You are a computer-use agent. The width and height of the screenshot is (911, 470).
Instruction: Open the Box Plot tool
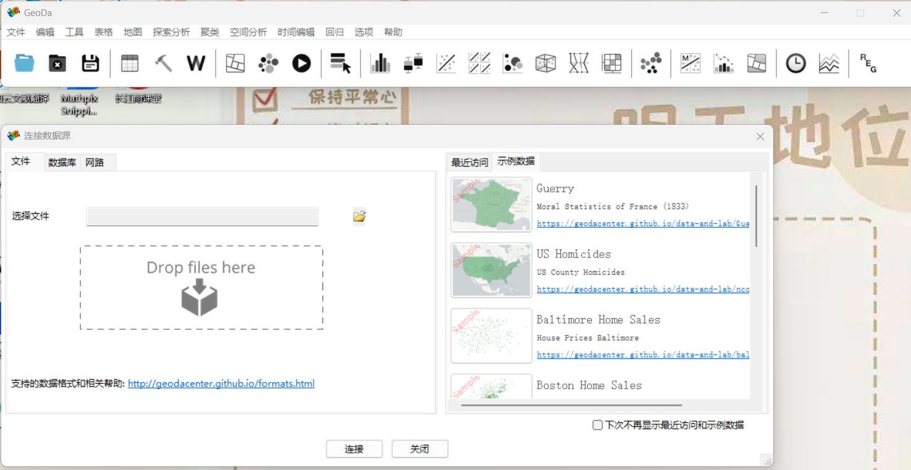pos(413,62)
